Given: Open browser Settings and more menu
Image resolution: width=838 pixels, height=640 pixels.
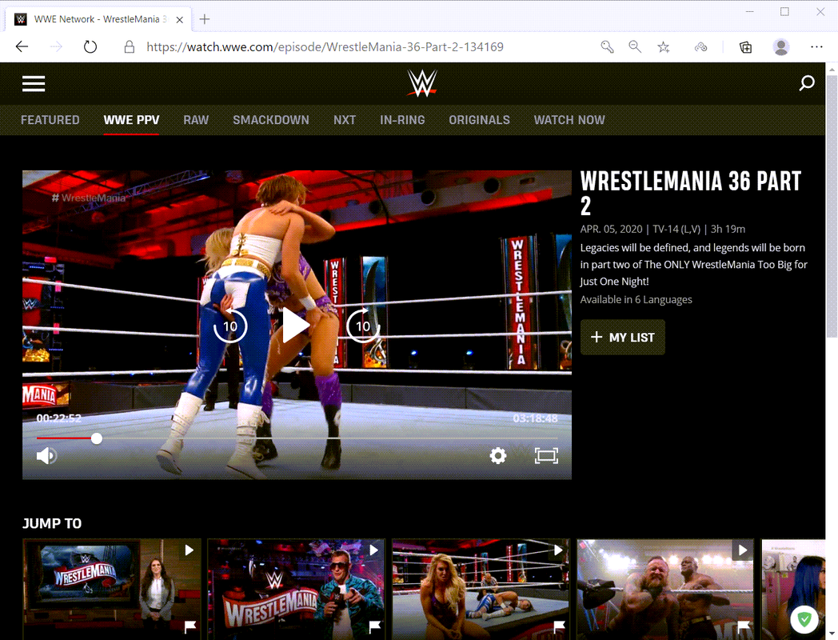Looking at the screenshot, I should point(816,47).
